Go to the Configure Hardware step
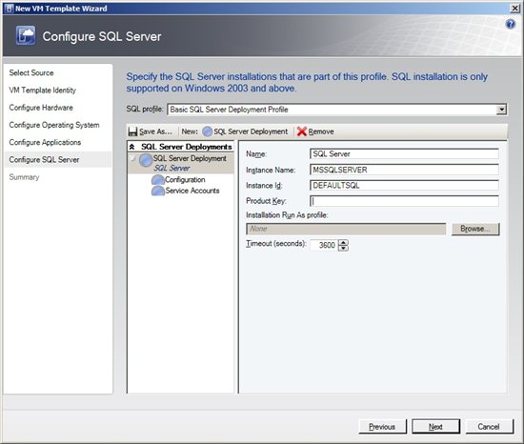This screenshot has width=524, height=444. click(41, 108)
